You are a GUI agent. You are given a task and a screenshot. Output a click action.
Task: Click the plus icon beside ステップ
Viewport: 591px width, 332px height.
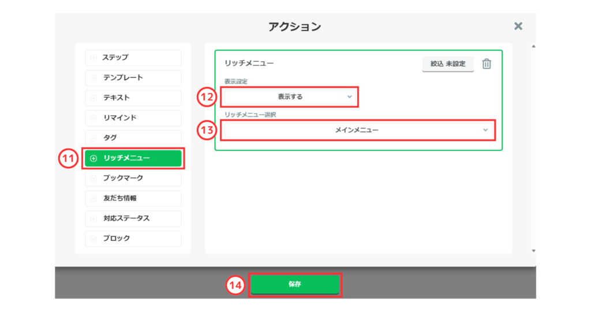pos(93,58)
